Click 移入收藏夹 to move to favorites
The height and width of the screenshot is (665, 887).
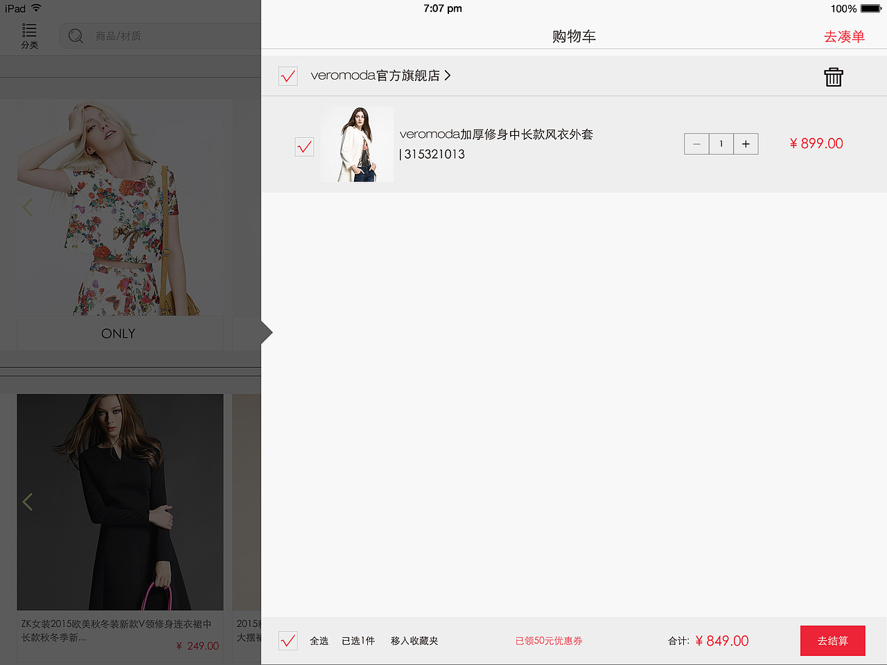pyautogui.click(x=414, y=641)
